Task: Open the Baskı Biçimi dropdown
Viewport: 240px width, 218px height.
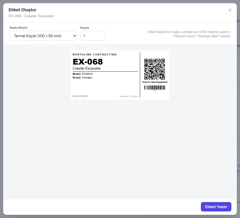Action: pyautogui.click(x=43, y=36)
